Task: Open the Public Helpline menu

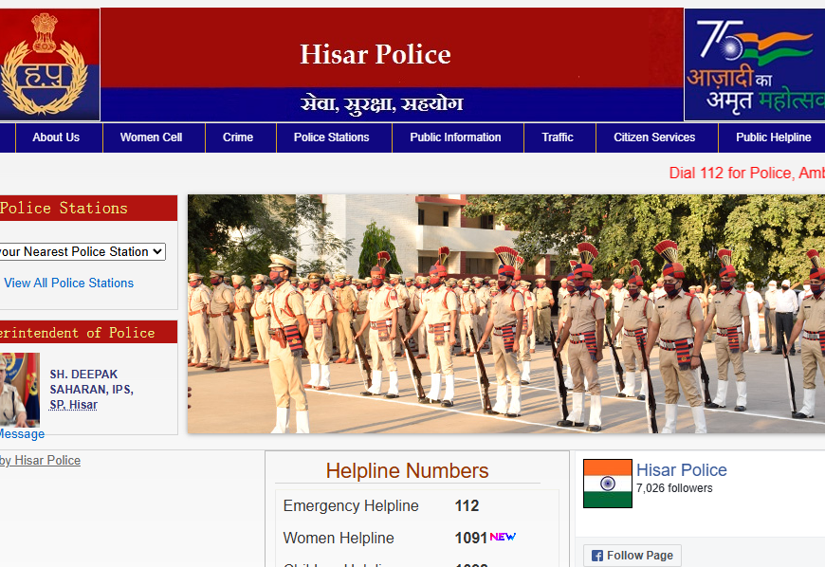Action: click(773, 137)
